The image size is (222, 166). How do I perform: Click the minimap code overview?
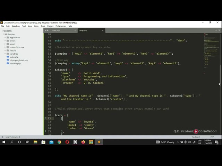211,54
